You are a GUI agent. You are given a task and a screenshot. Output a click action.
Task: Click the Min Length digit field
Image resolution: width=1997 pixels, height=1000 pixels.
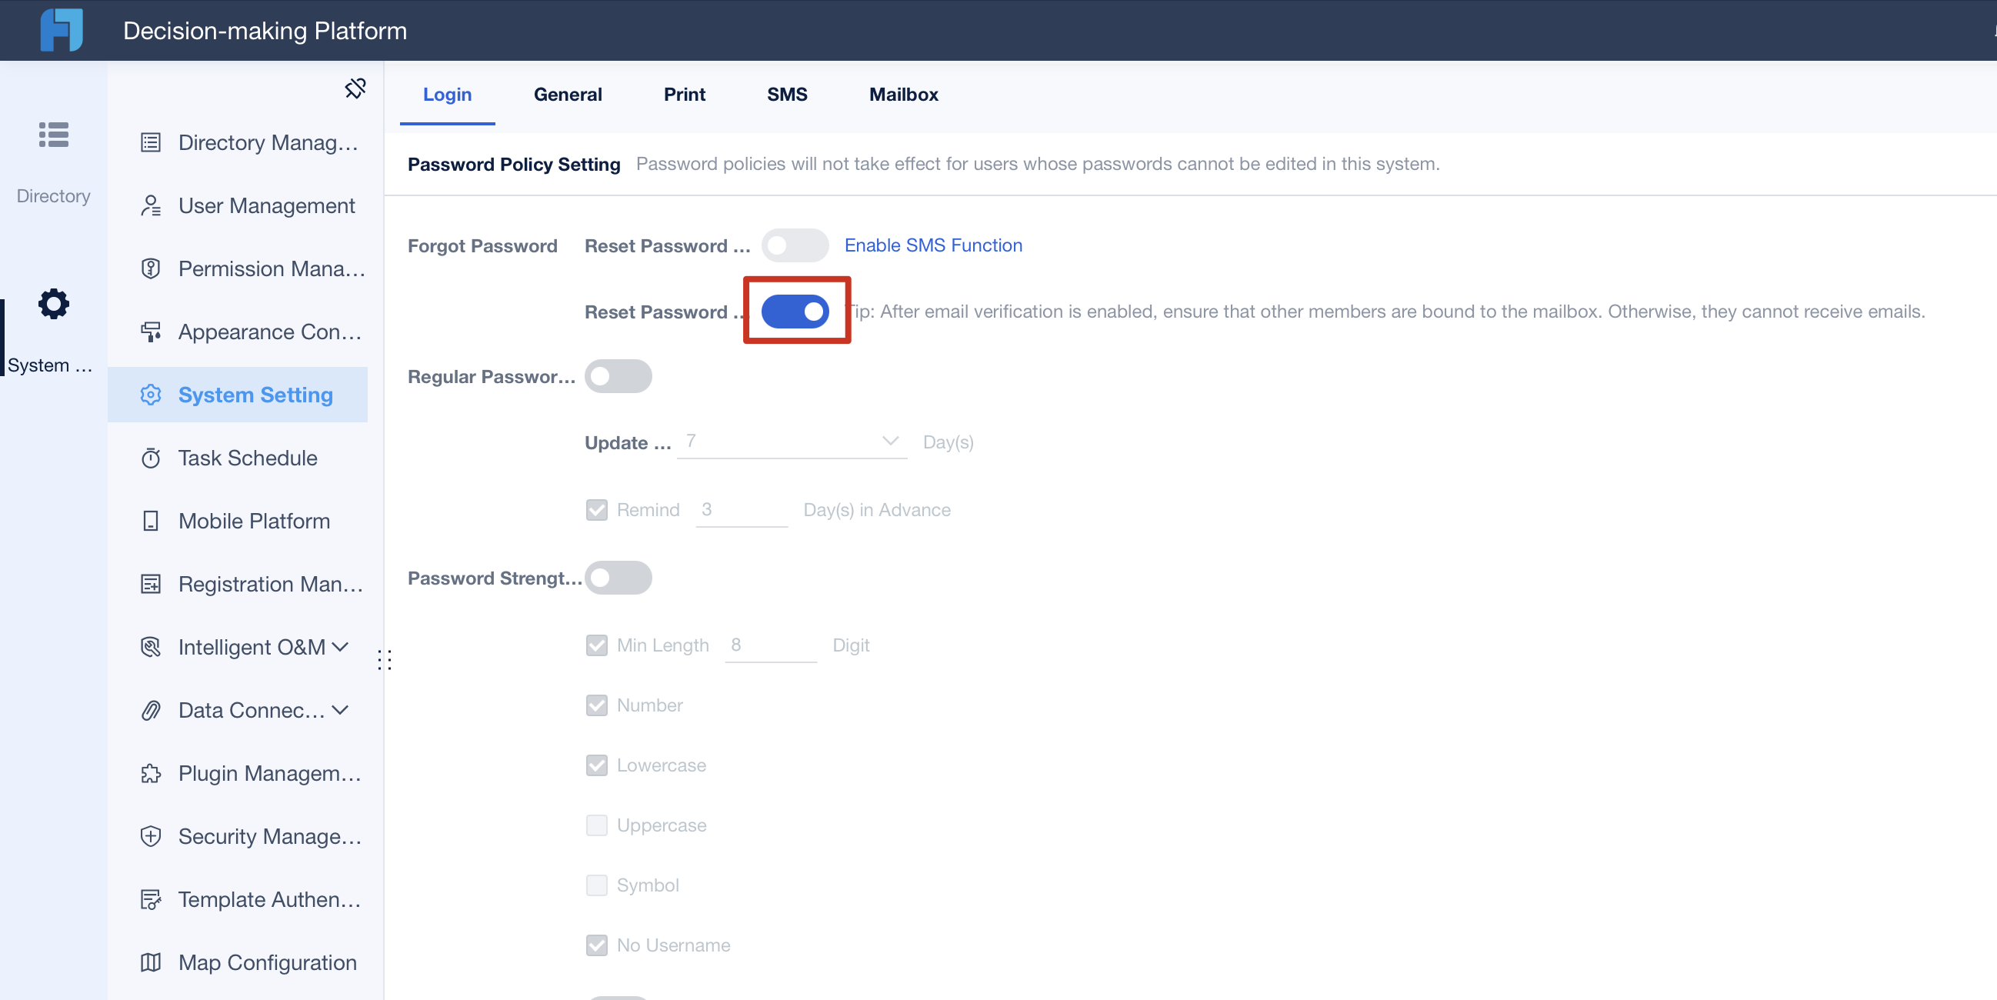click(771, 646)
